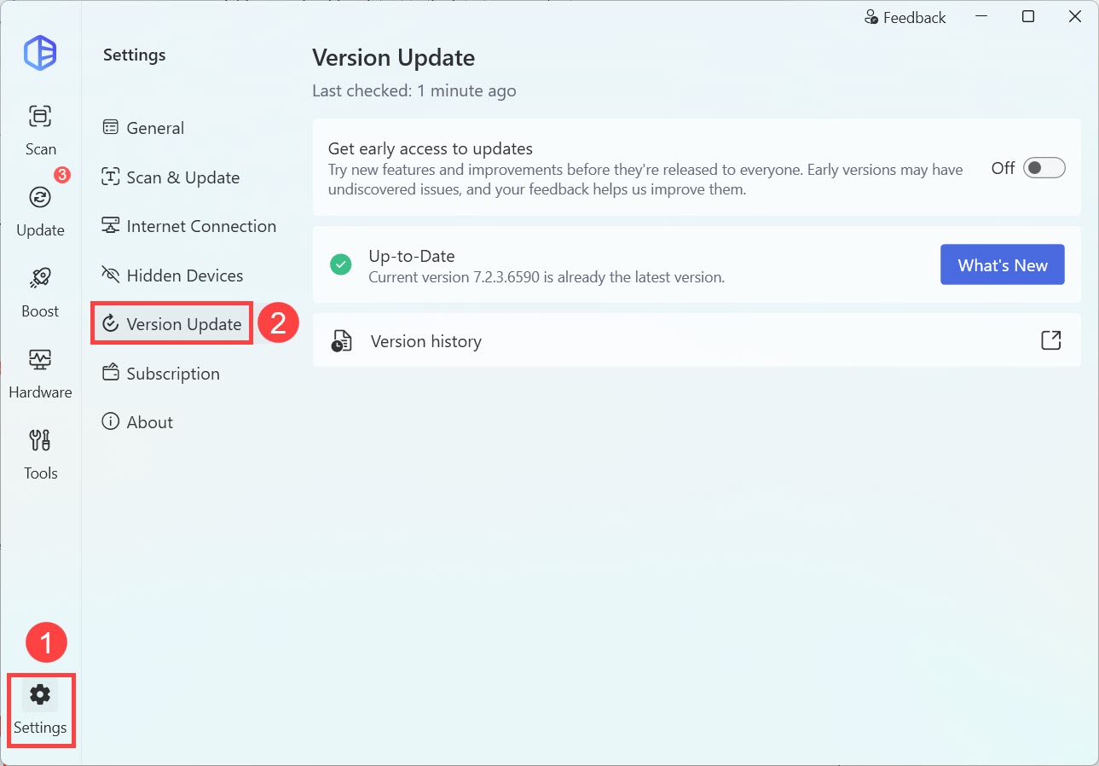The height and width of the screenshot is (766, 1099).
Task: Click the "Current version 7.2.3.6590" status text
Action: pyautogui.click(x=547, y=277)
